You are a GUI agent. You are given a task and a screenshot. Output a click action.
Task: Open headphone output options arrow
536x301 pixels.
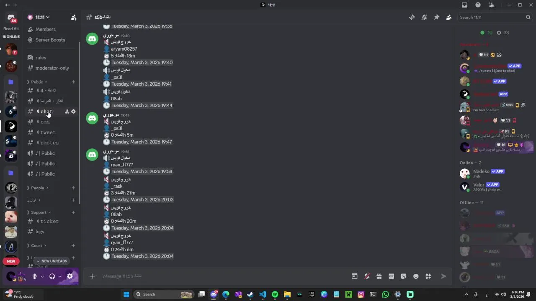click(x=60, y=276)
